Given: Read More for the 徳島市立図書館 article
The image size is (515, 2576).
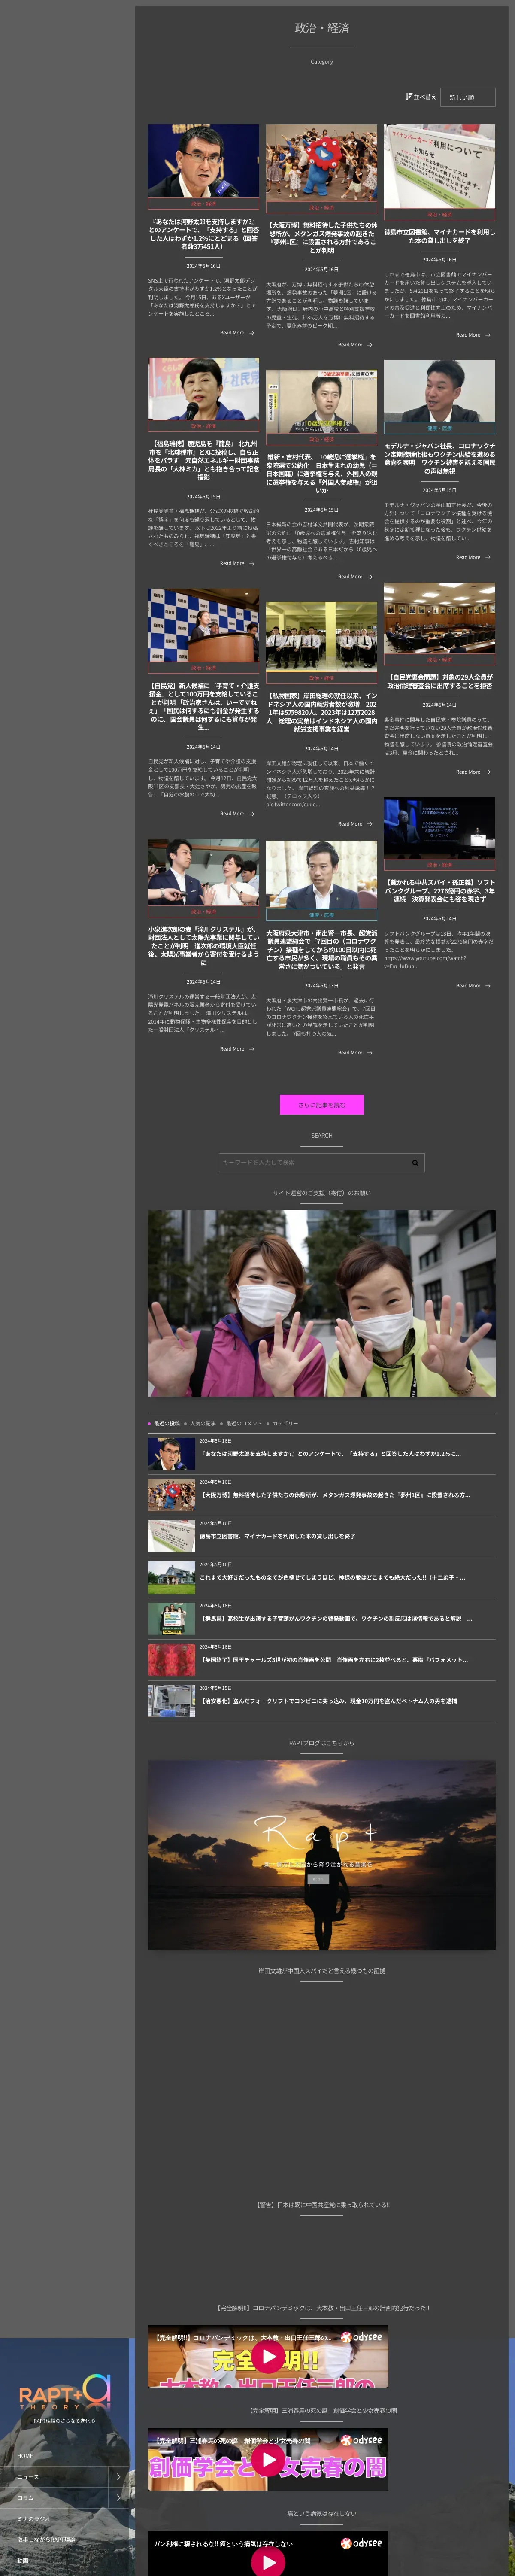Looking at the screenshot, I should pos(473,335).
